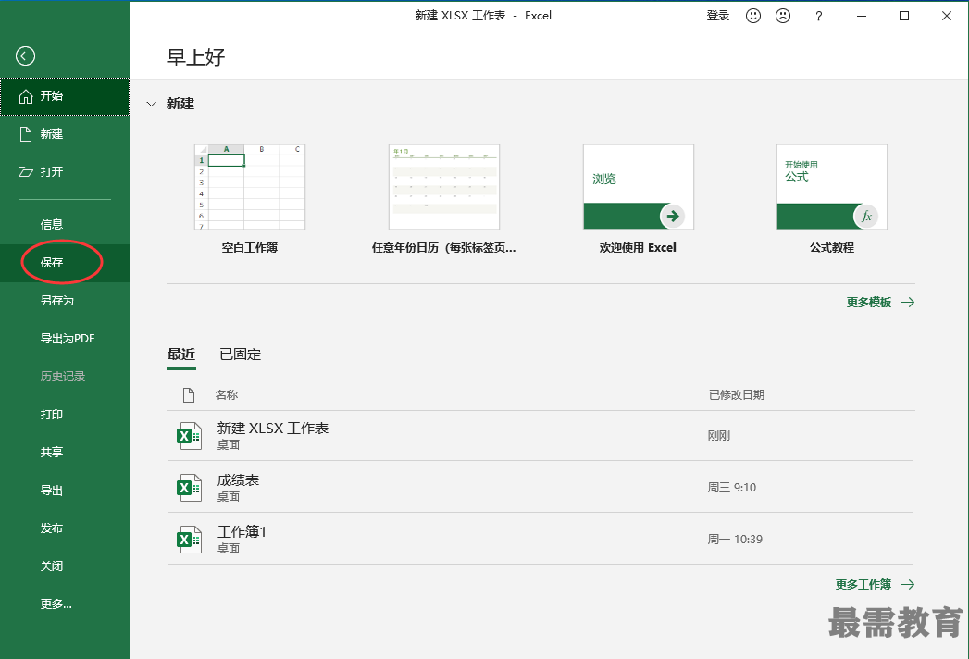Select 新建 in the sidebar
969x659 pixels.
pos(65,134)
